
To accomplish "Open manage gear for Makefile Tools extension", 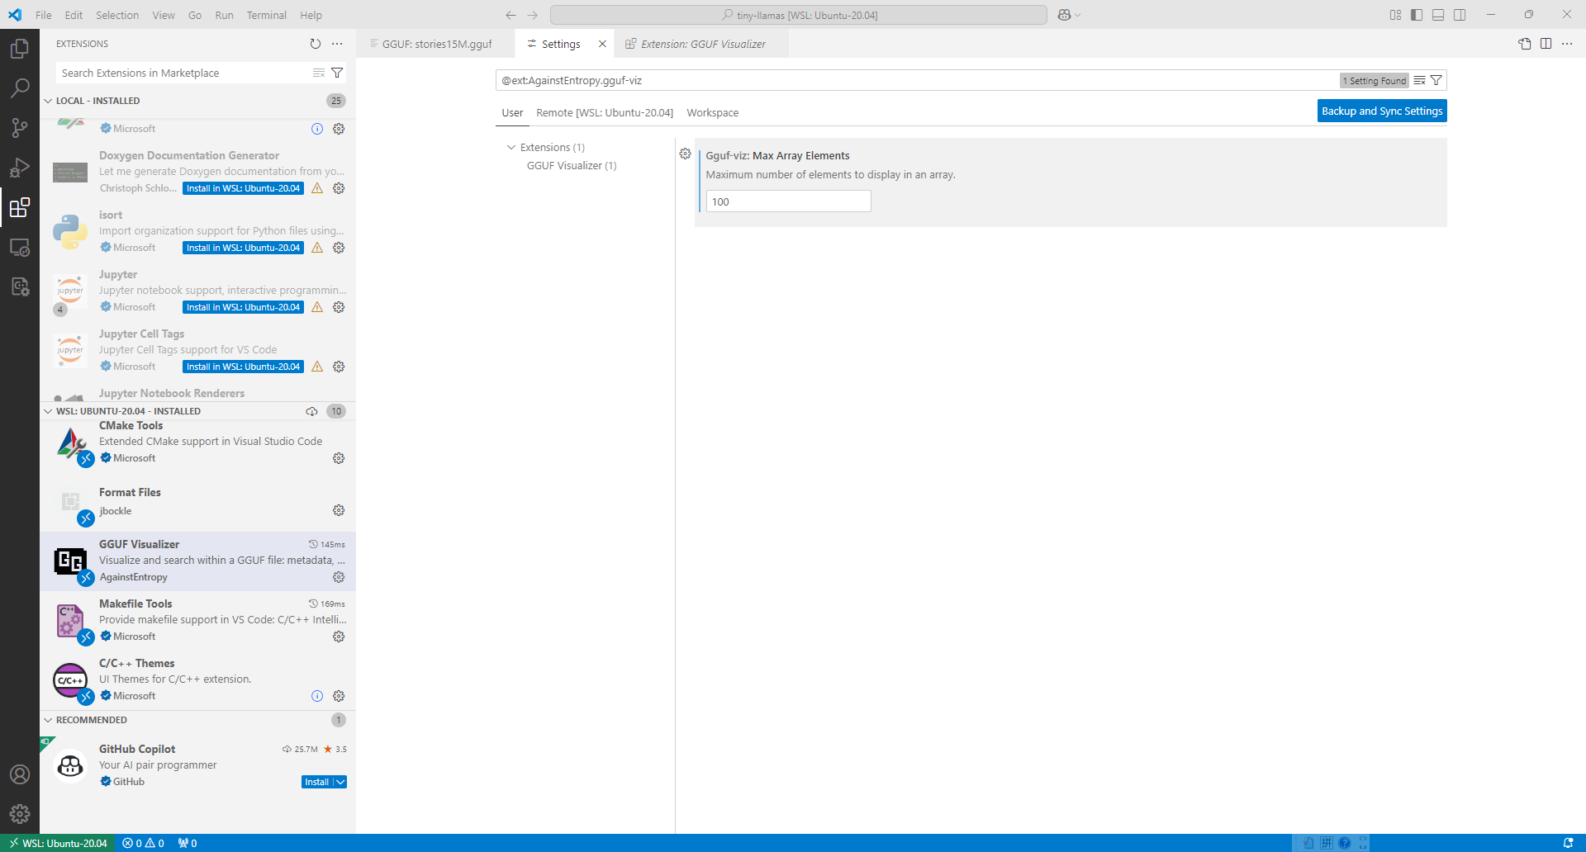I will 339,637.
